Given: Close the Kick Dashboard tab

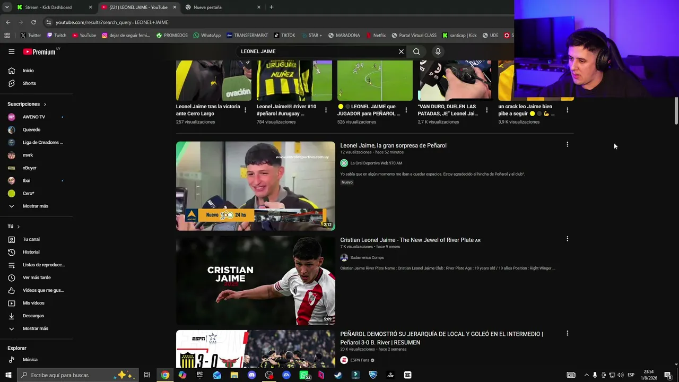Looking at the screenshot, I should [x=90, y=7].
